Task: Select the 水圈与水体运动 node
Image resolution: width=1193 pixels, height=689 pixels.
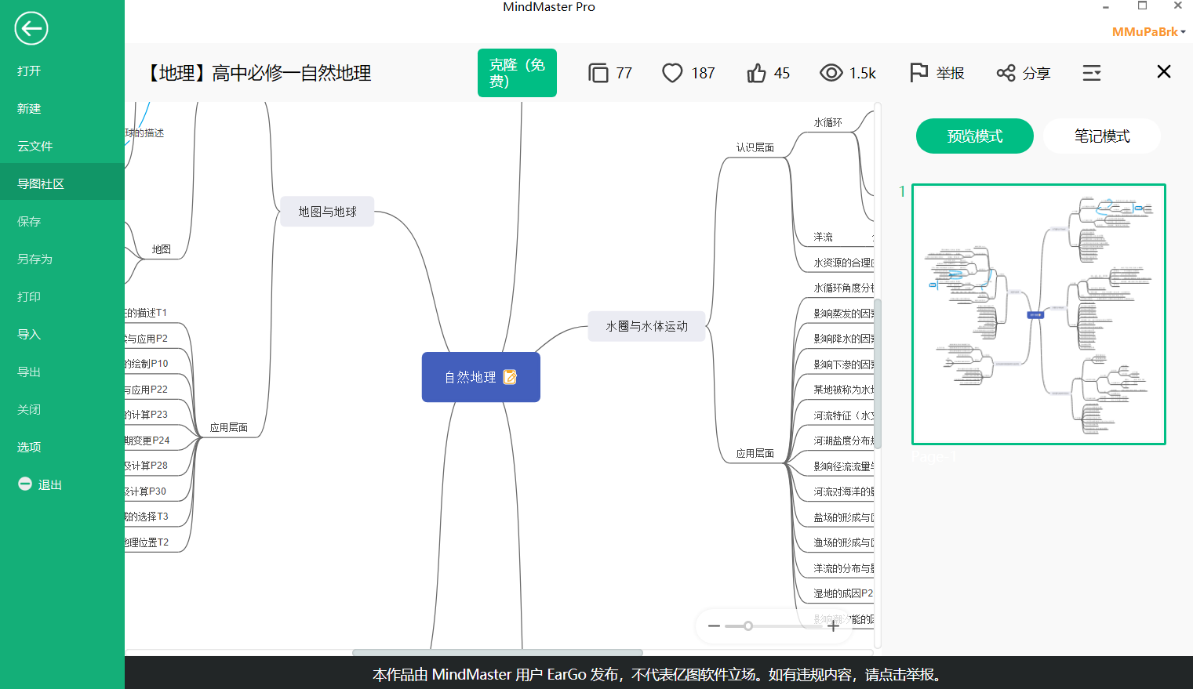Action: (x=647, y=326)
